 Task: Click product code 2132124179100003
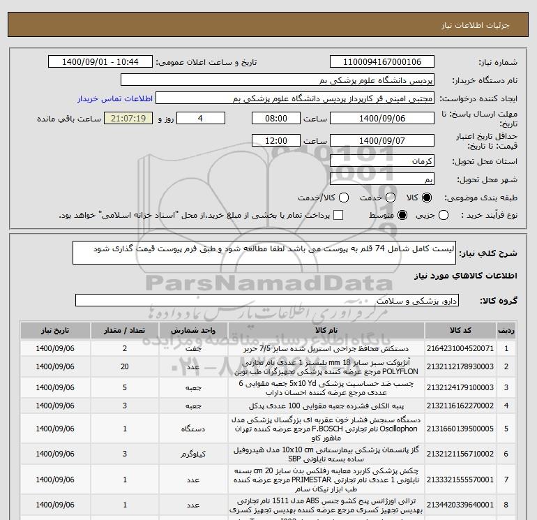pos(460,387)
